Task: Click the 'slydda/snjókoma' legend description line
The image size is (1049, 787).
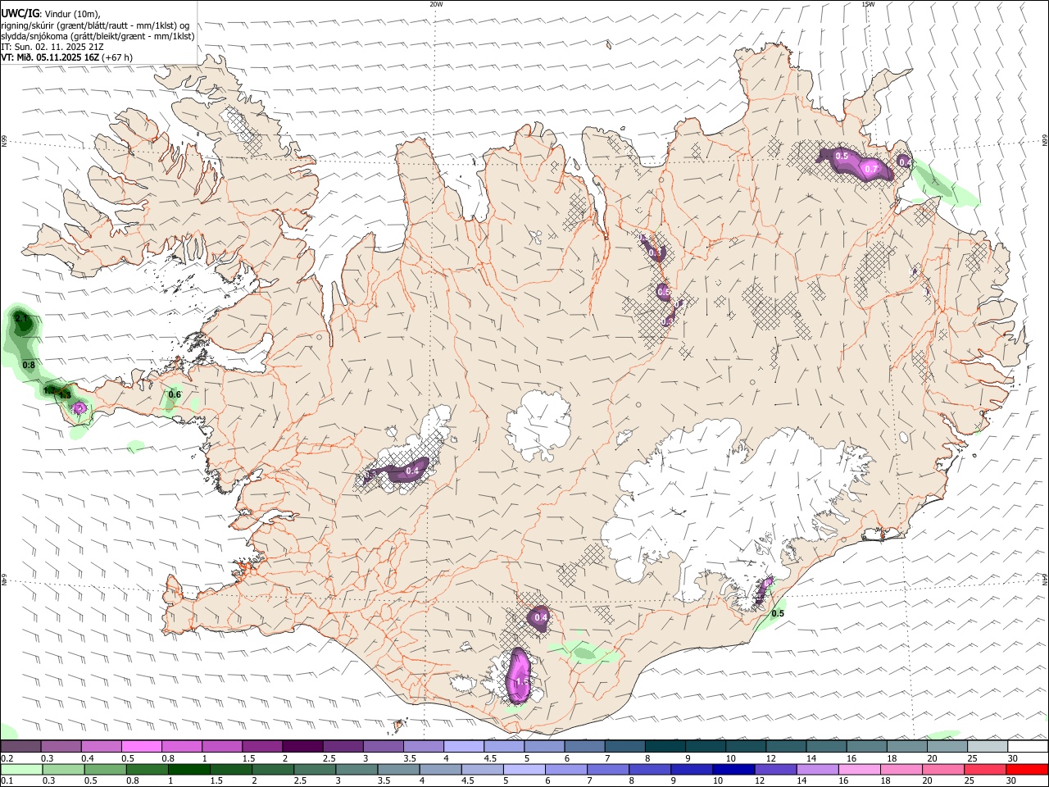Action: click(x=98, y=36)
